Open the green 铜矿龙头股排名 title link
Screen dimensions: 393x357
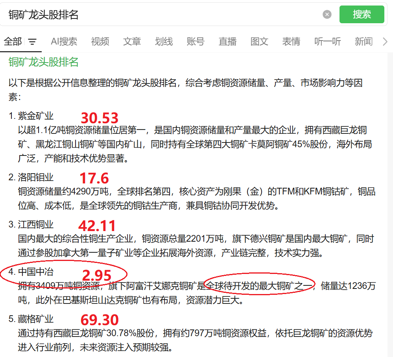point(43,62)
